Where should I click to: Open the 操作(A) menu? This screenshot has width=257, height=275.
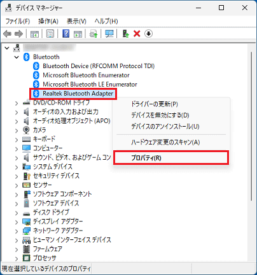tap(48, 21)
